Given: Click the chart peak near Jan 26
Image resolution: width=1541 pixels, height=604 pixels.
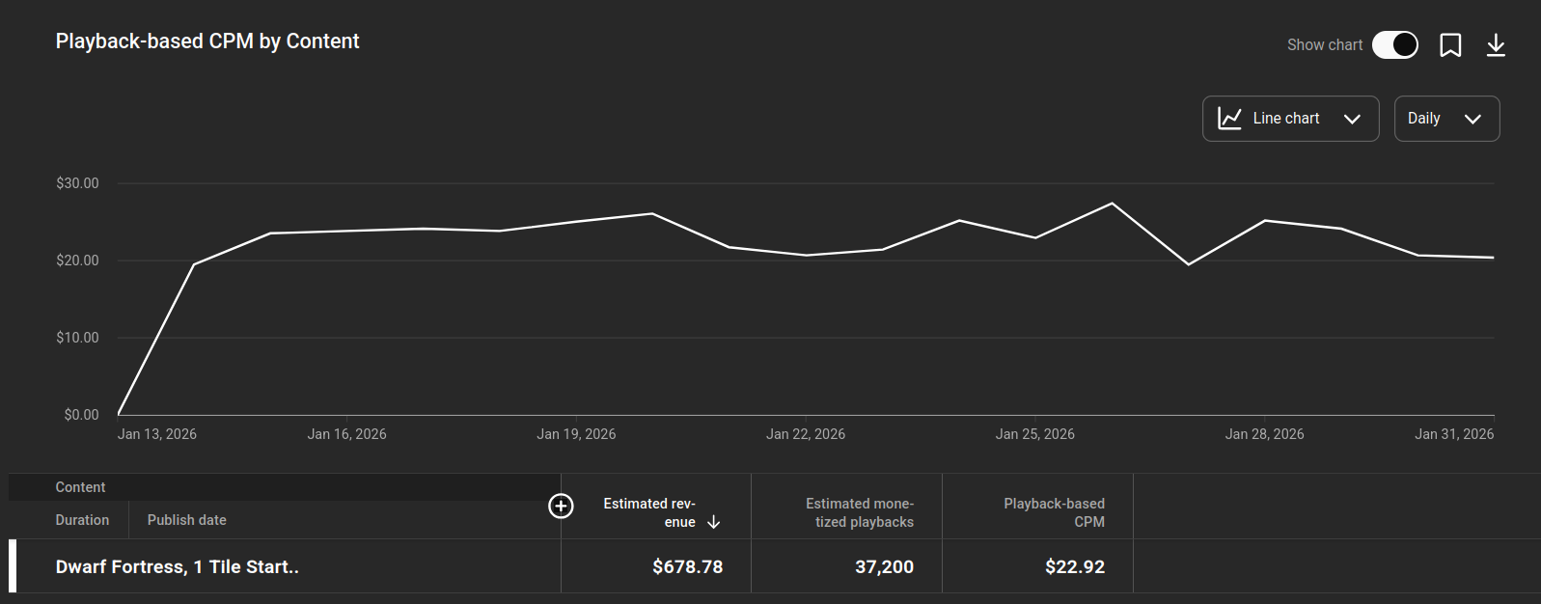Looking at the screenshot, I should pos(1112,204).
